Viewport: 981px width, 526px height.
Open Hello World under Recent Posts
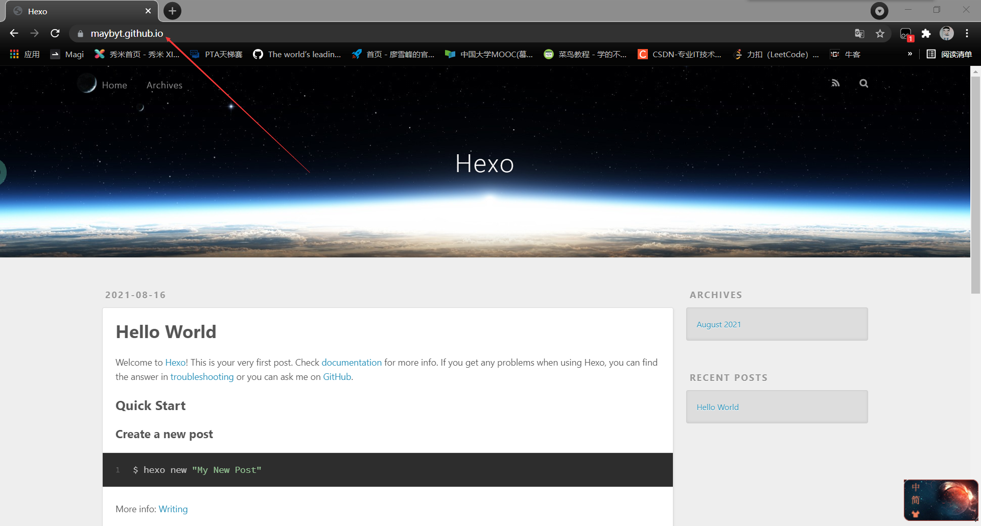click(x=717, y=407)
